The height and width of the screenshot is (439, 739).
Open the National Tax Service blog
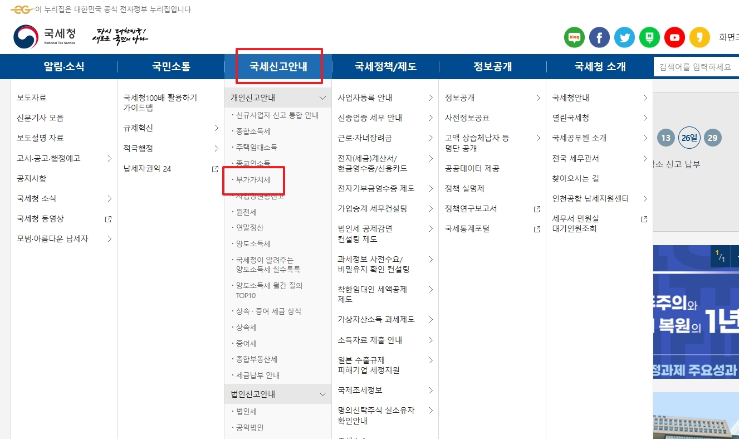pyautogui.click(x=574, y=37)
